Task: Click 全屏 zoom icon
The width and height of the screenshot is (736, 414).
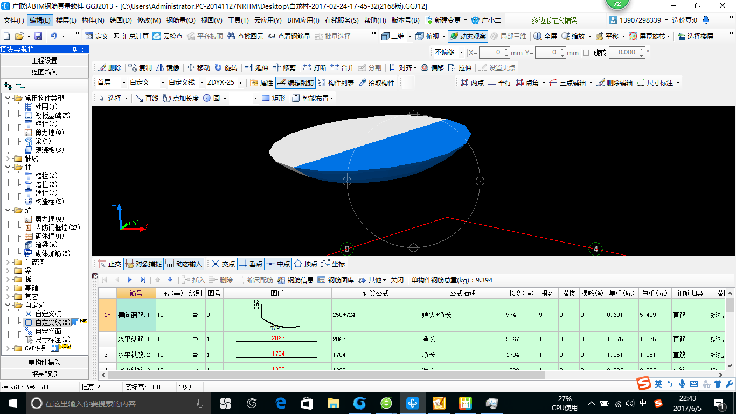Action: [545, 36]
